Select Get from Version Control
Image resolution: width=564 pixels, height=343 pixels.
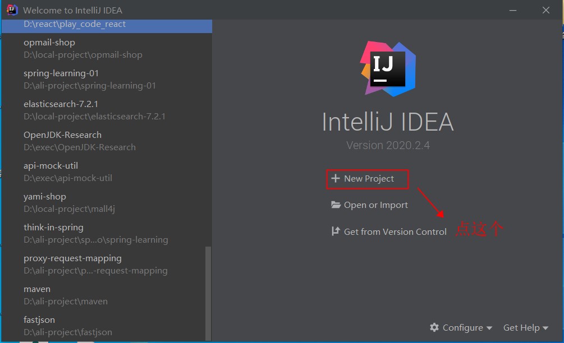tap(395, 231)
